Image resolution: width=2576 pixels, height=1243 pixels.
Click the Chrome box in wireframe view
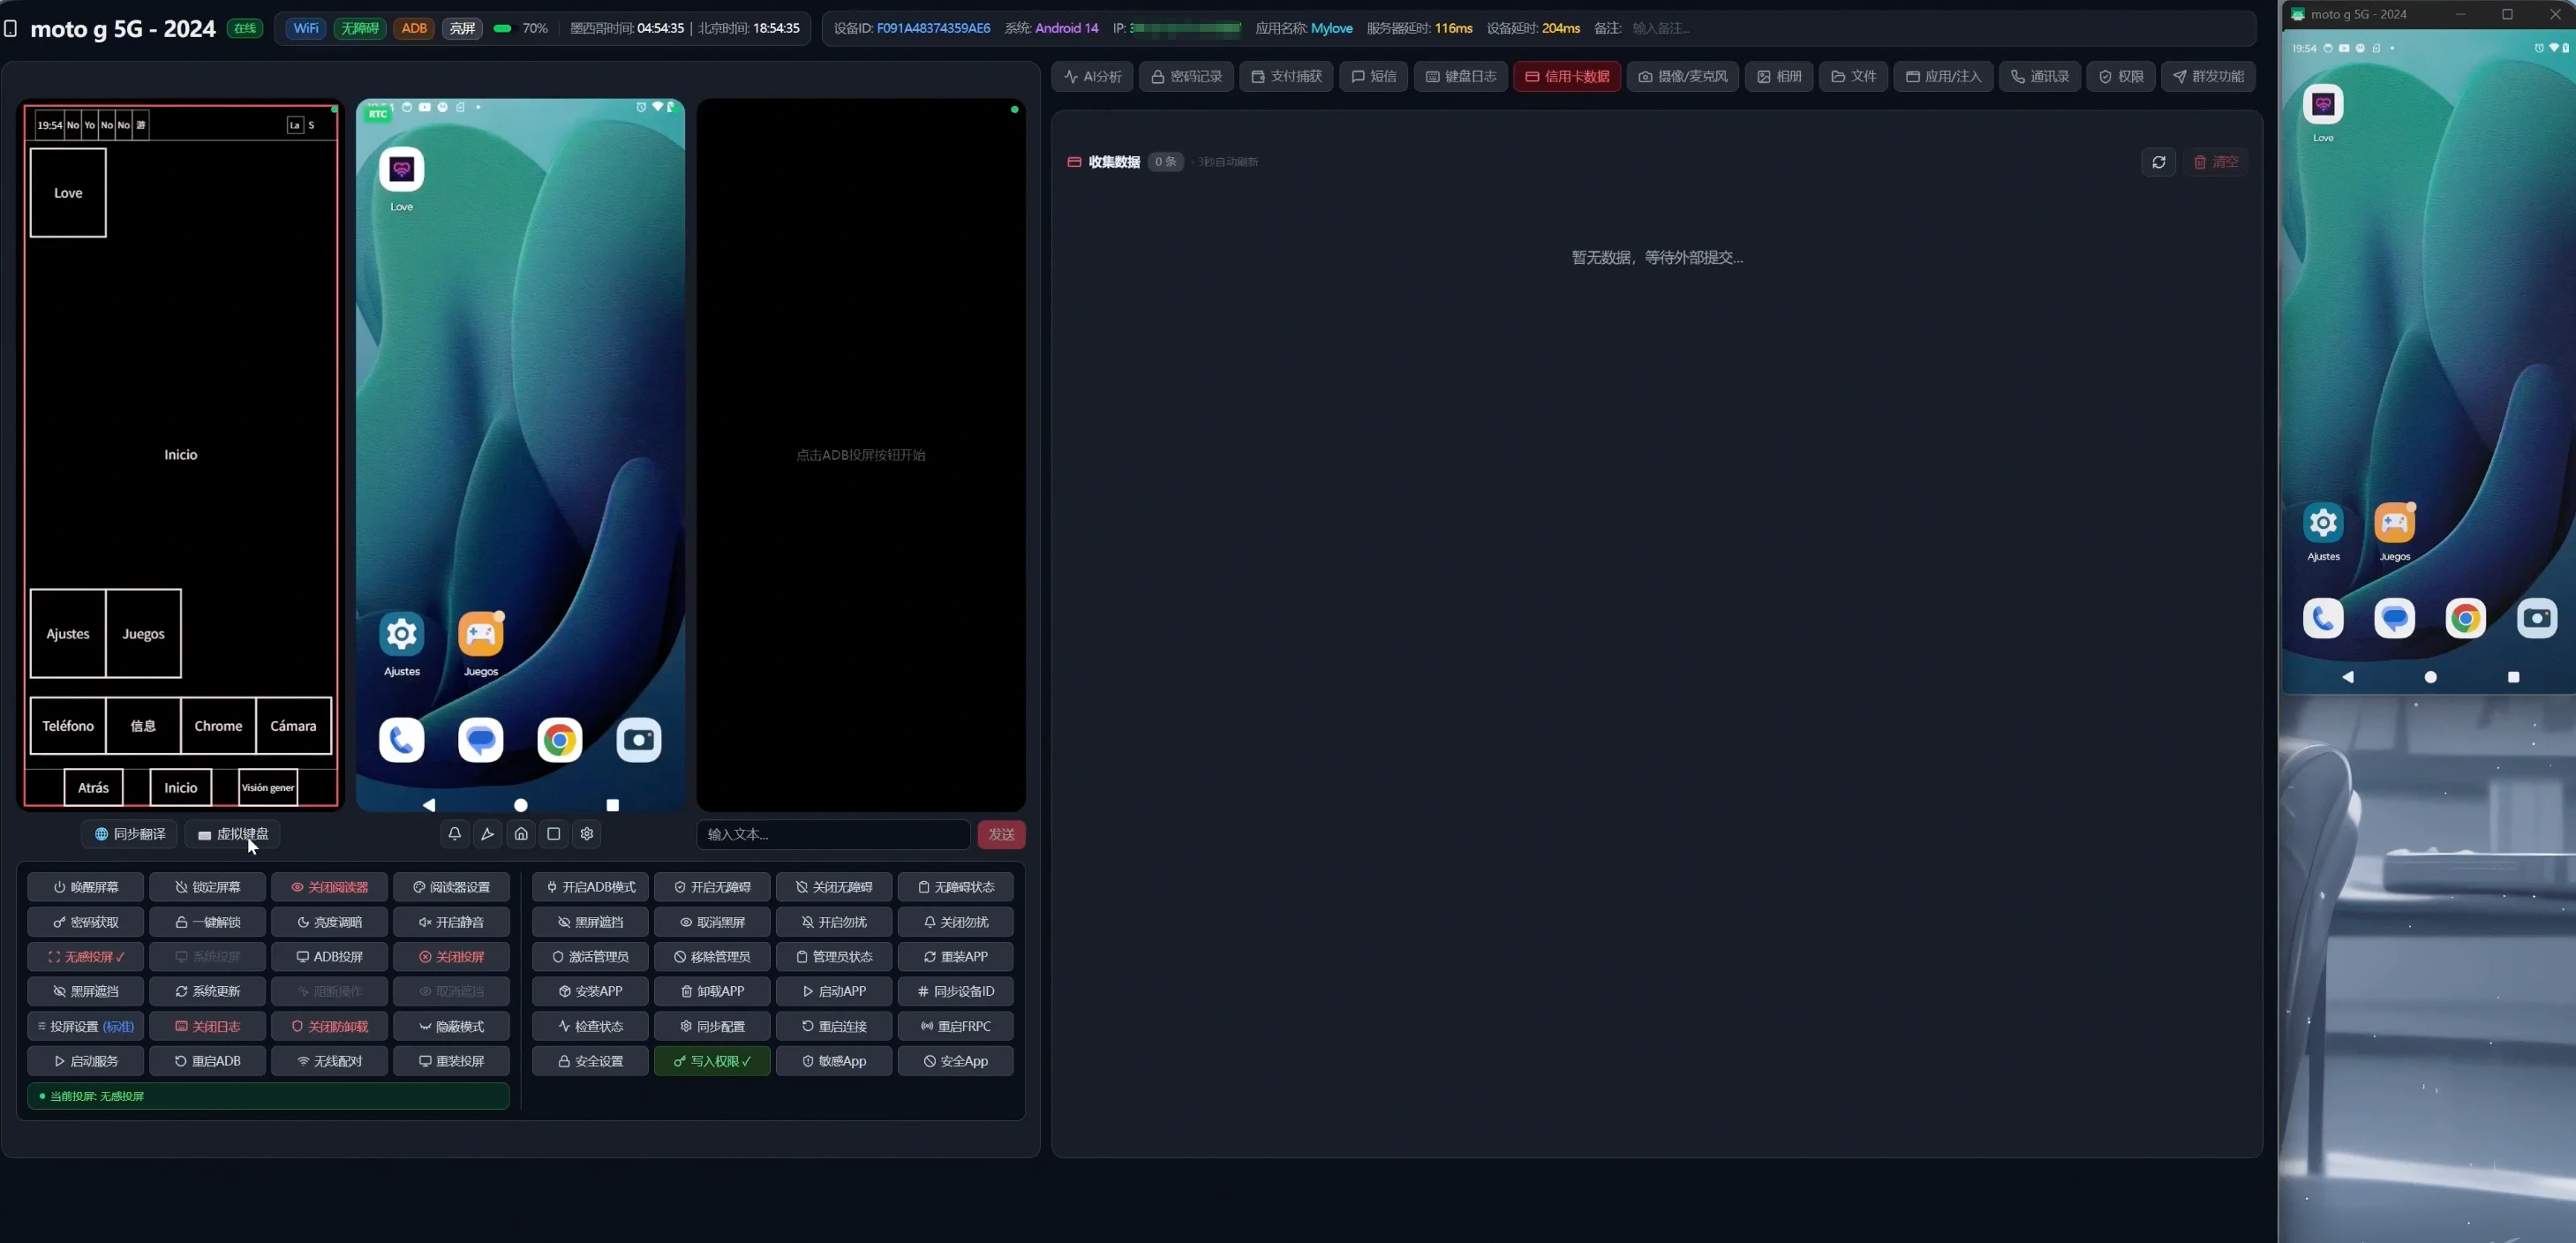[x=218, y=726]
